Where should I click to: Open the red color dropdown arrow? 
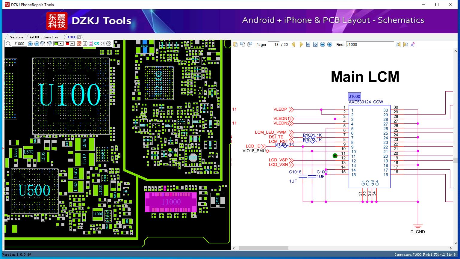(x=72, y=44)
